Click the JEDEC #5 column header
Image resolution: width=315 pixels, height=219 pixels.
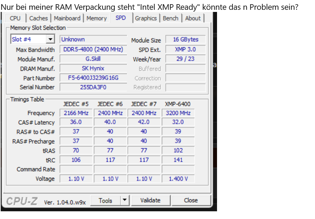click(x=76, y=104)
